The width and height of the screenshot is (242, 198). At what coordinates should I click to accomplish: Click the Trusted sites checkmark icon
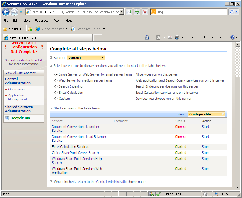click(158, 194)
